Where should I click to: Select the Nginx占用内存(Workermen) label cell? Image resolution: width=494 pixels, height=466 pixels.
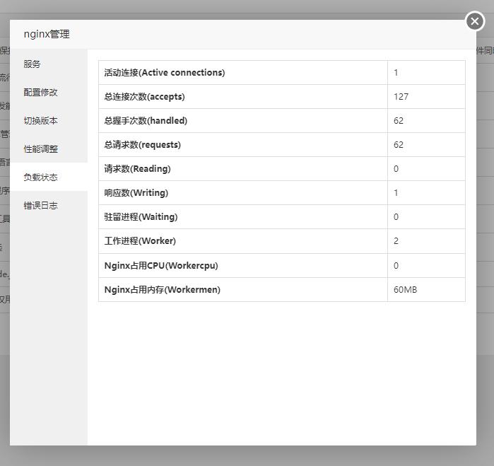pos(163,290)
